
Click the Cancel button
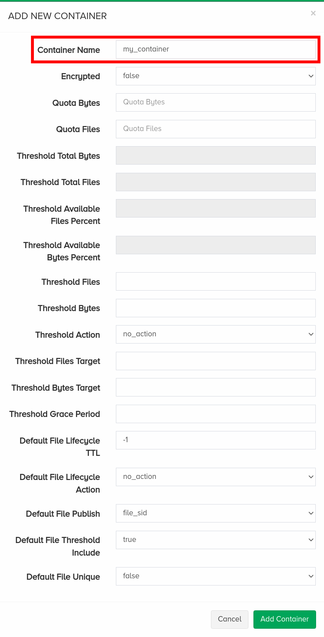[x=230, y=619]
